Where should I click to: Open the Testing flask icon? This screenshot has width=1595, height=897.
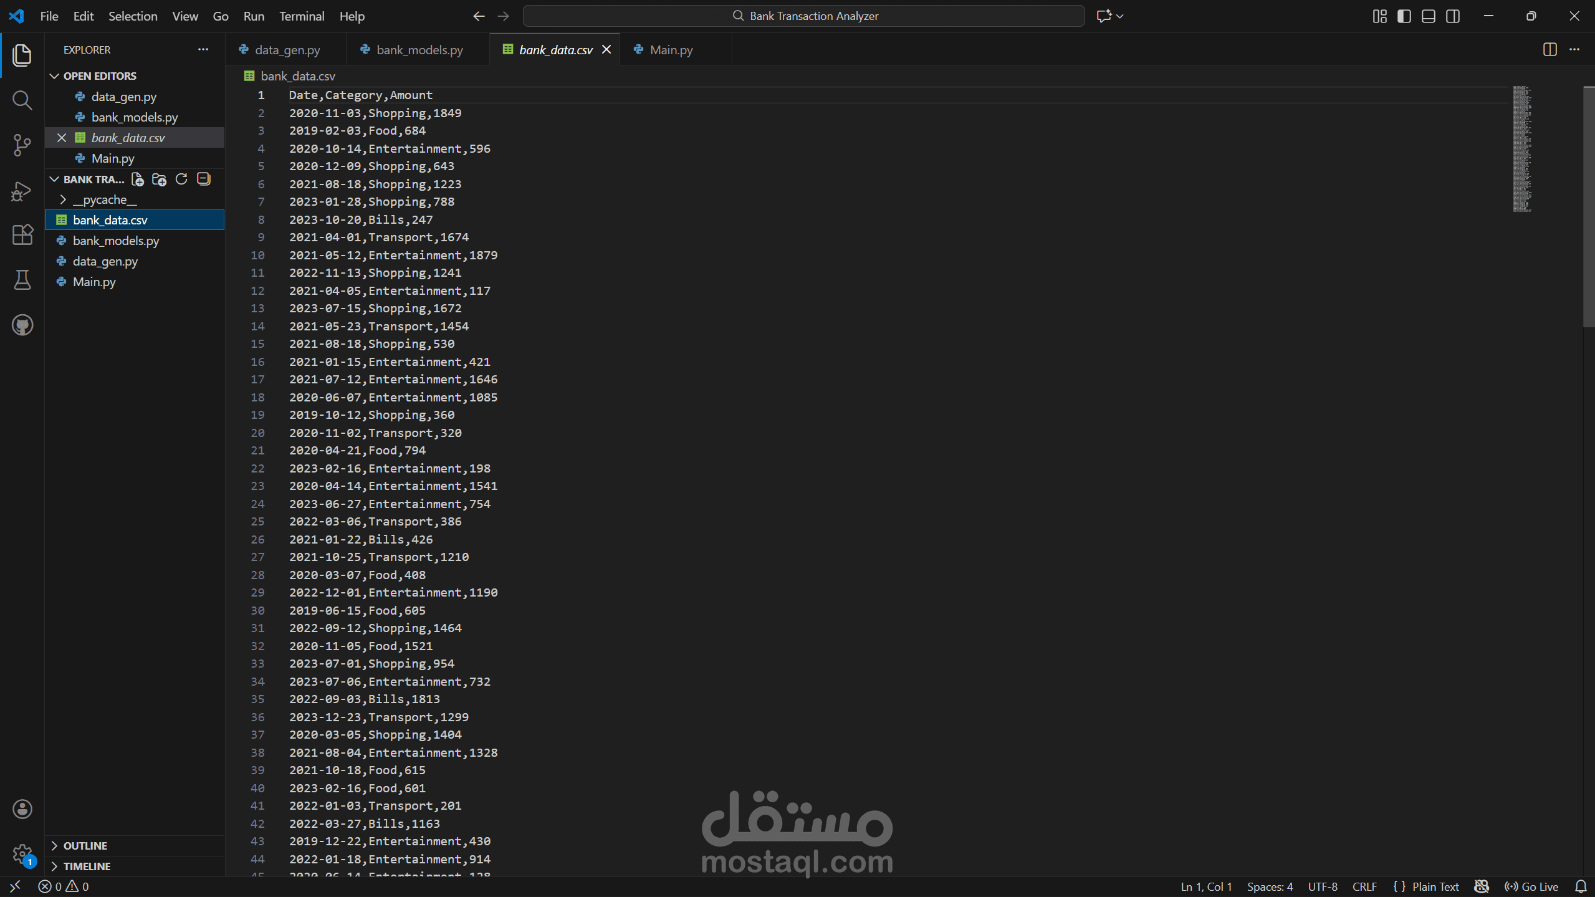pos(22,280)
